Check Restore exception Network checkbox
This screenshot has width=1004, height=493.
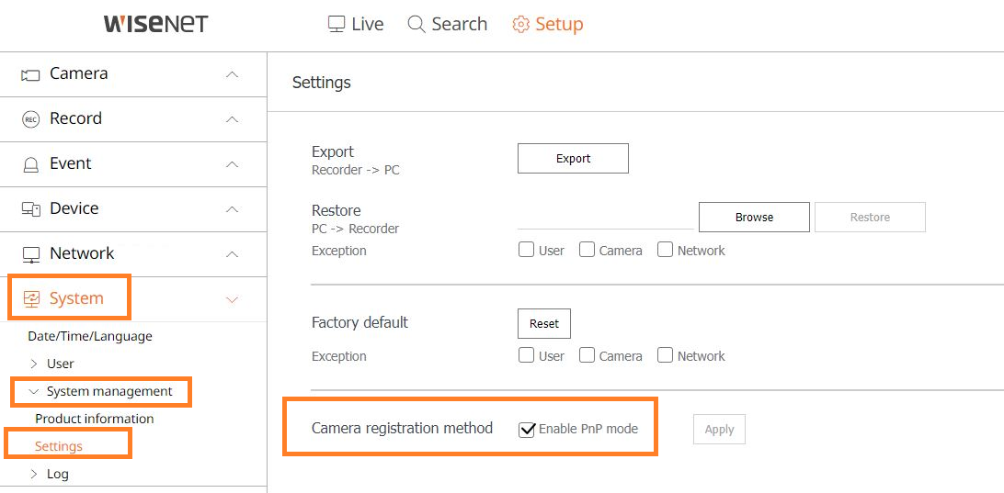pos(666,250)
